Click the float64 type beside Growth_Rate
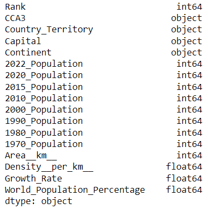 coord(184,178)
